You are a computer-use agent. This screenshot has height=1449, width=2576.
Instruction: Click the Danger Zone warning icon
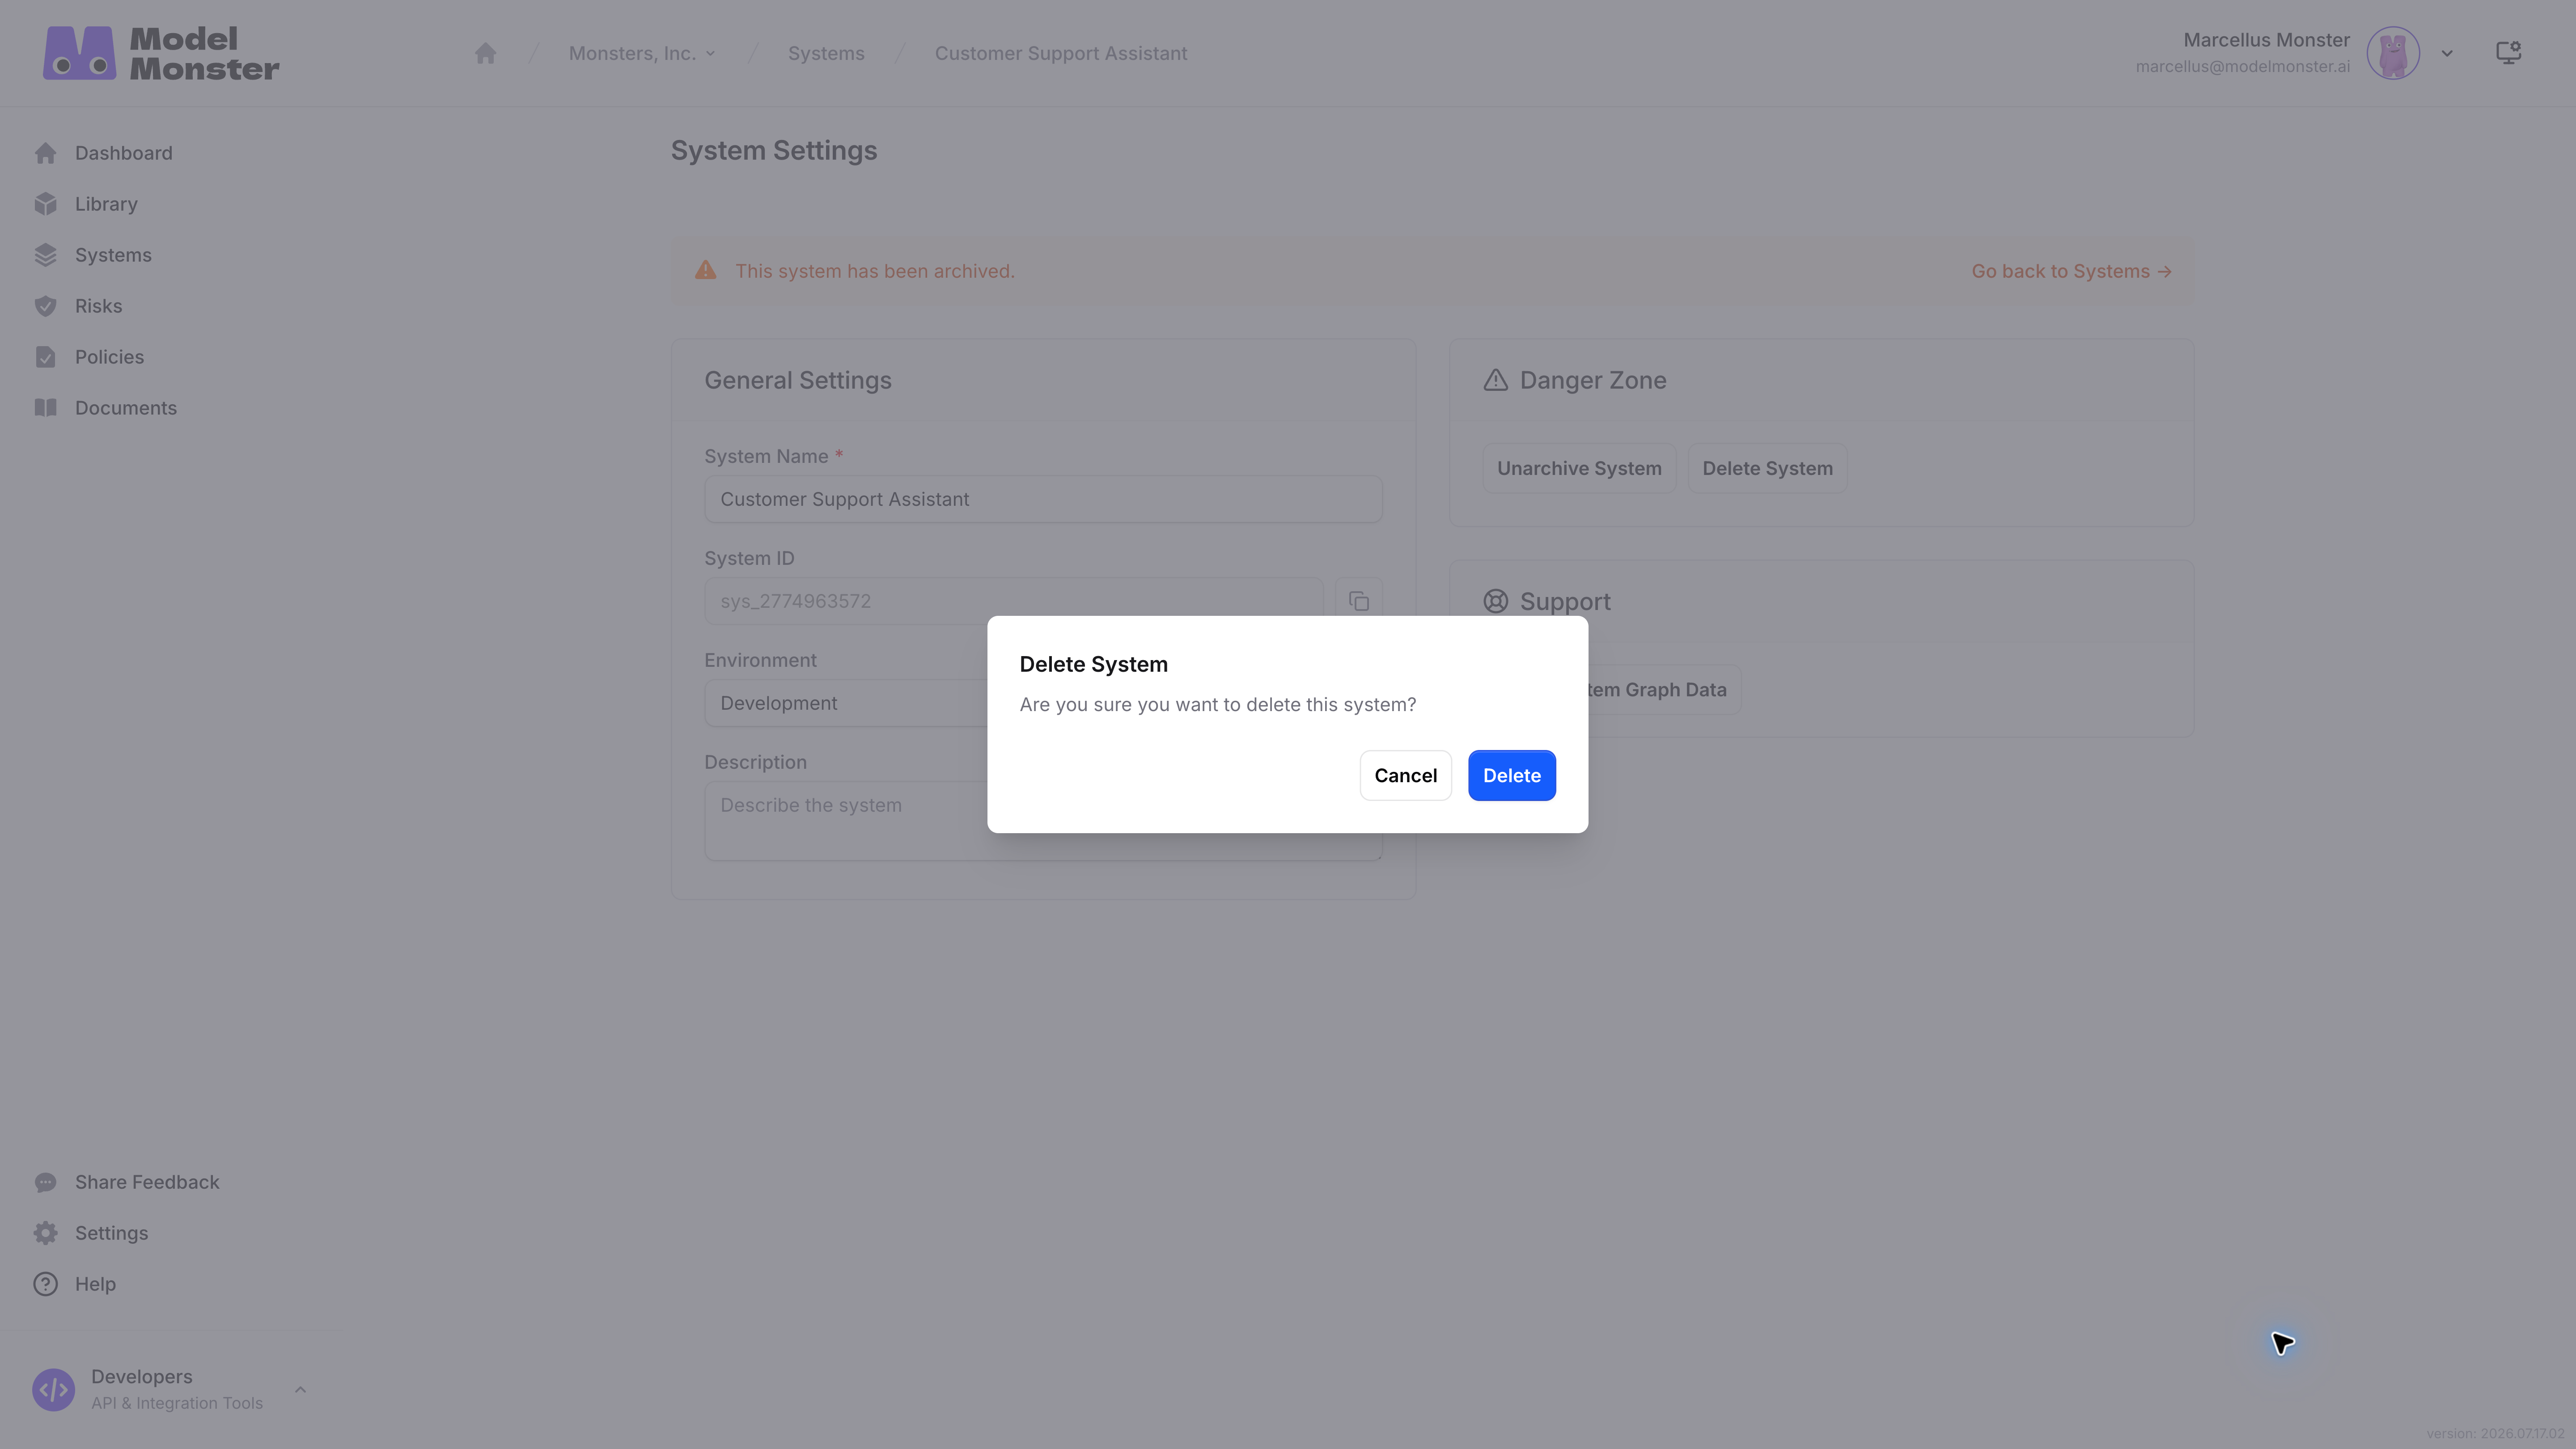coord(1495,380)
